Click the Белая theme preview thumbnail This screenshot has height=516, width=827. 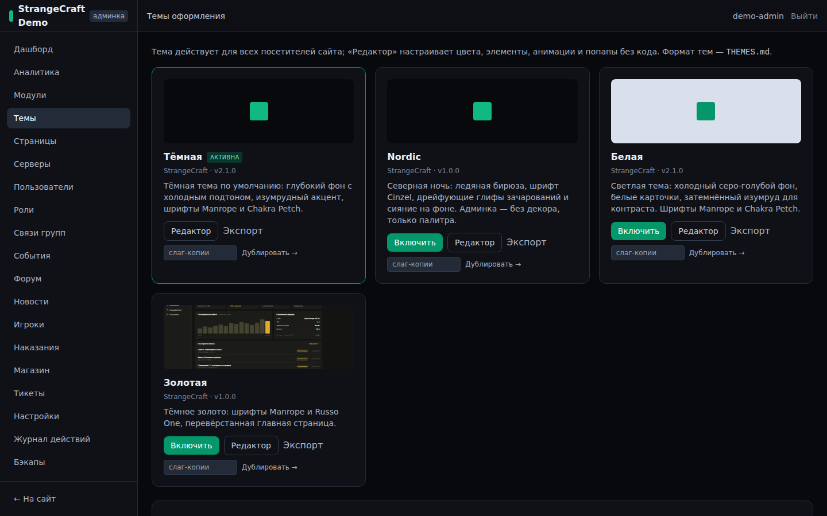point(706,111)
